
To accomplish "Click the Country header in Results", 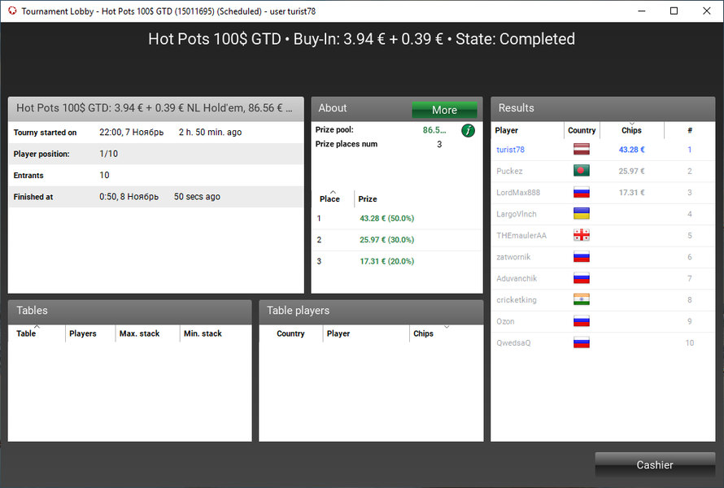I will point(582,130).
